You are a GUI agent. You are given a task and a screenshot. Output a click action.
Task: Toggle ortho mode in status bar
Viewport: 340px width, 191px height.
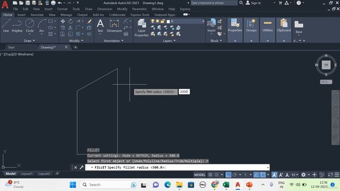(228, 175)
